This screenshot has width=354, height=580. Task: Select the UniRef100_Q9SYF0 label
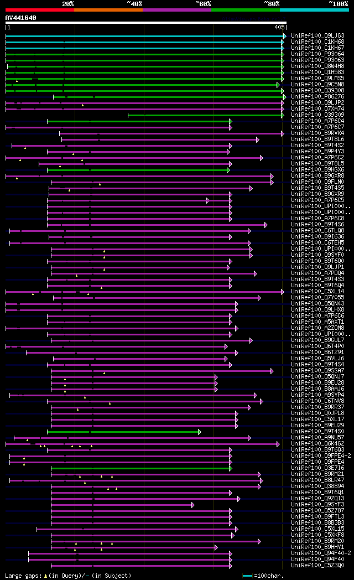tap(317, 255)
